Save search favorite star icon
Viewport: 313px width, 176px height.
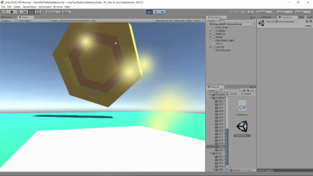253,90
